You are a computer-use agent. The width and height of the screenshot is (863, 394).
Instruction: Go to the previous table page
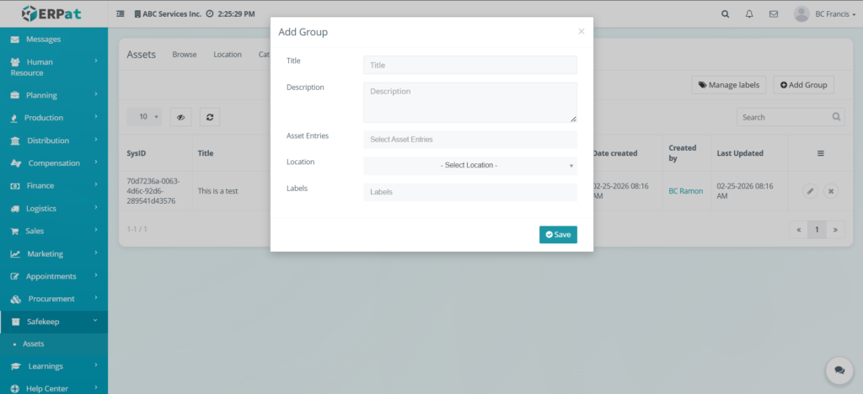[x=799, y=230]
